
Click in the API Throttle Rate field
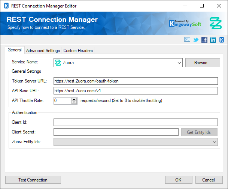point(63,100)
